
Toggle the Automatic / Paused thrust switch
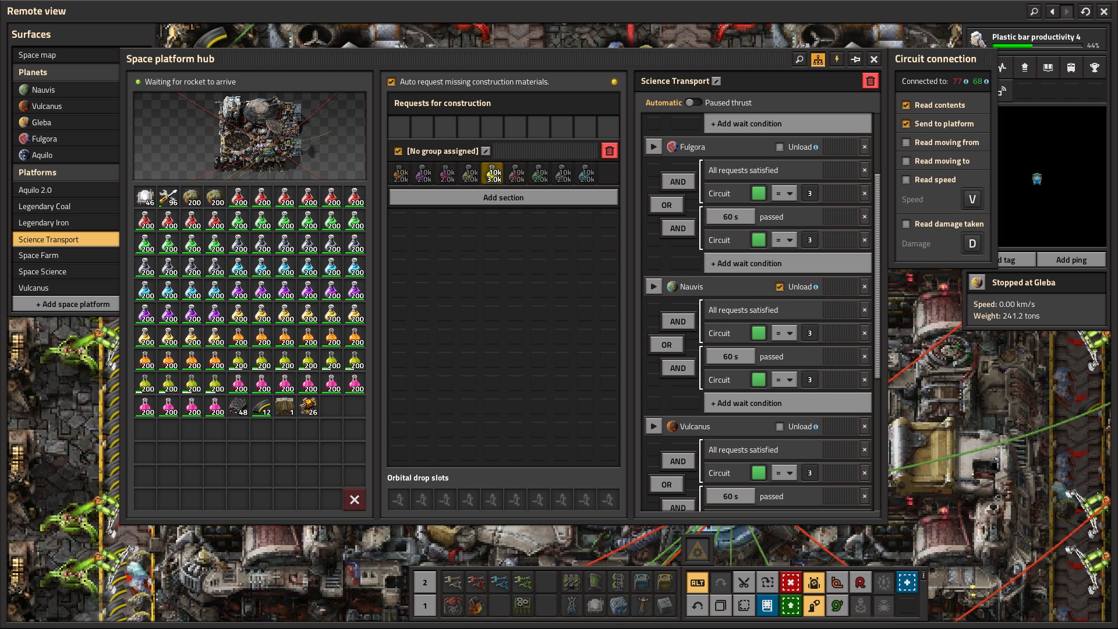pos(692,103)
